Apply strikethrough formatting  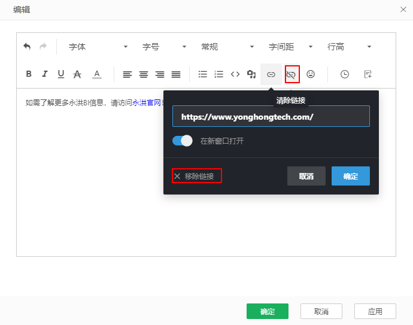coord(77,74)
